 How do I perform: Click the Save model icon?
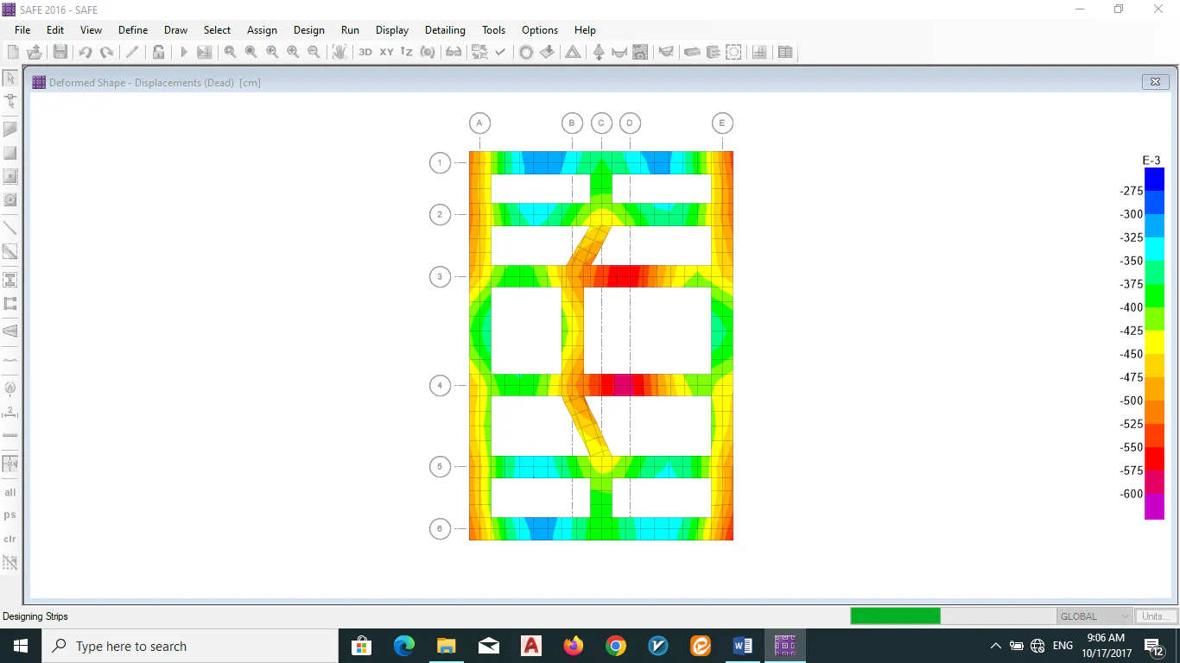tap(60, 52)
